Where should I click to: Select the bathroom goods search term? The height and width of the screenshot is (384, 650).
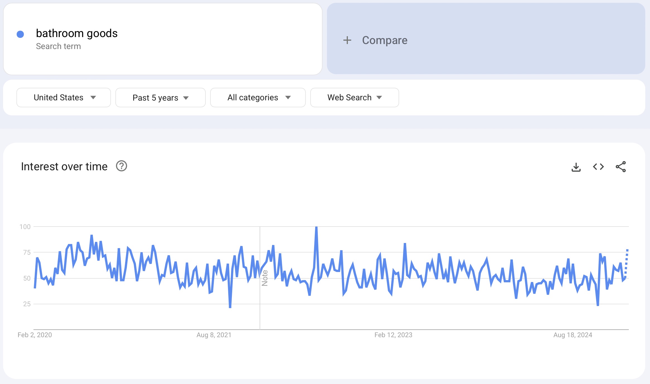[77, 33]
